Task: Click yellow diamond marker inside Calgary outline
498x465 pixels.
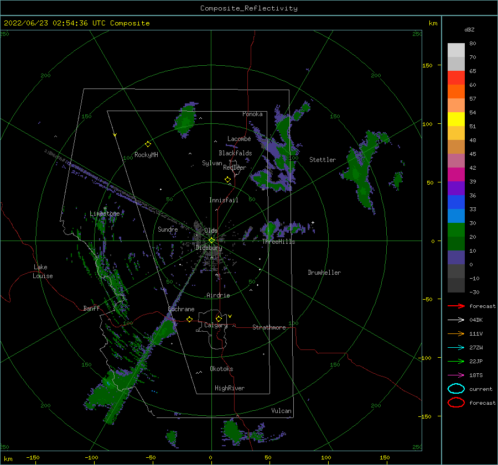Action: [219, 318]
